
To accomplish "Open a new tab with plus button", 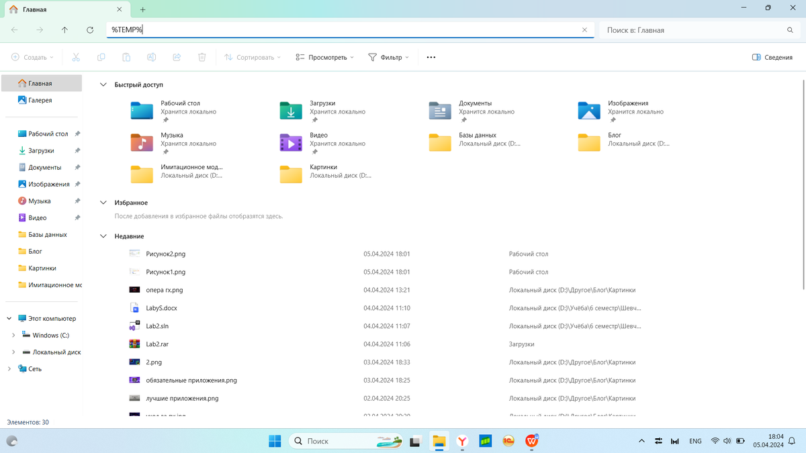I will (143, 9).
